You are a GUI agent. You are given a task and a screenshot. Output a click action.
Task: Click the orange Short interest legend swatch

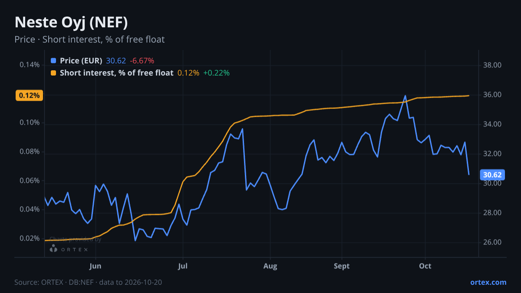click(x=53, y=73)
